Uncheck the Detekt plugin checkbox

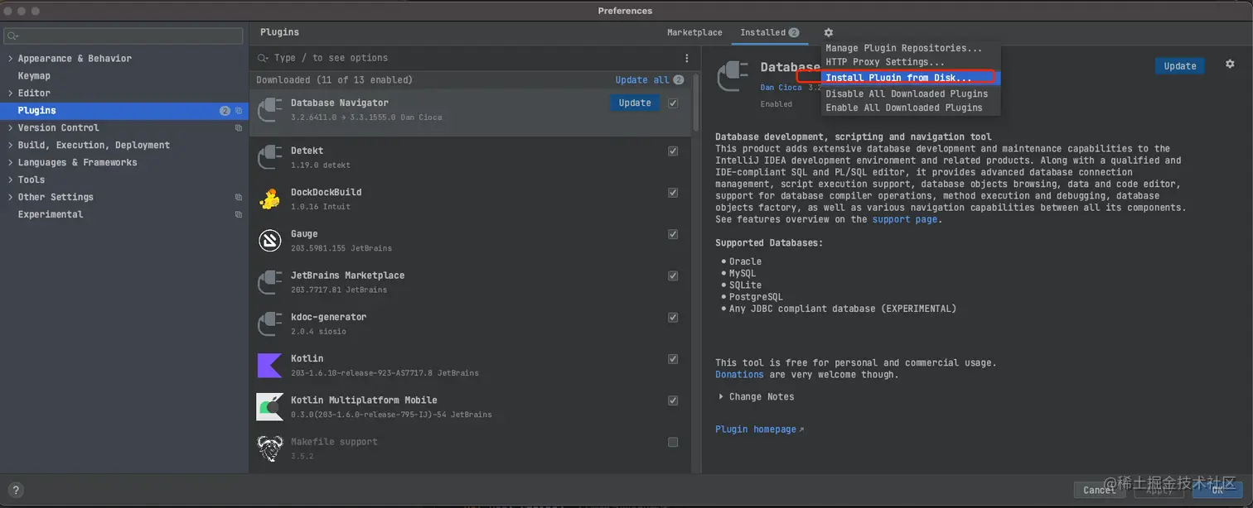point(673,151)
